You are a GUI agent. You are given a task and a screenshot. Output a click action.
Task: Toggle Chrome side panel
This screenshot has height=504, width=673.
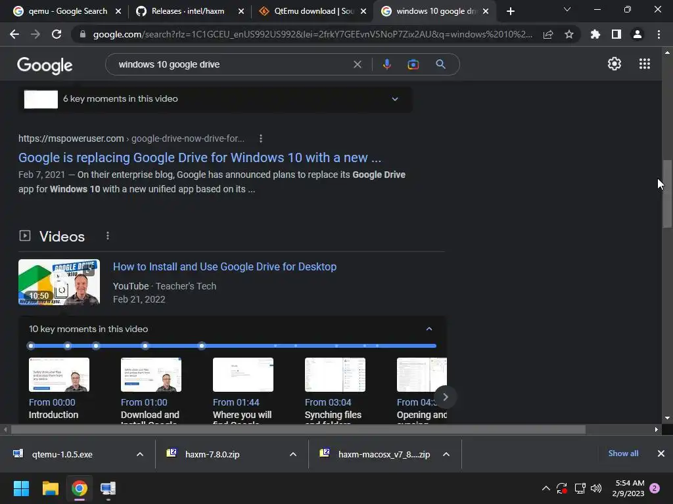pyautogui.click(x=616, y=34)
